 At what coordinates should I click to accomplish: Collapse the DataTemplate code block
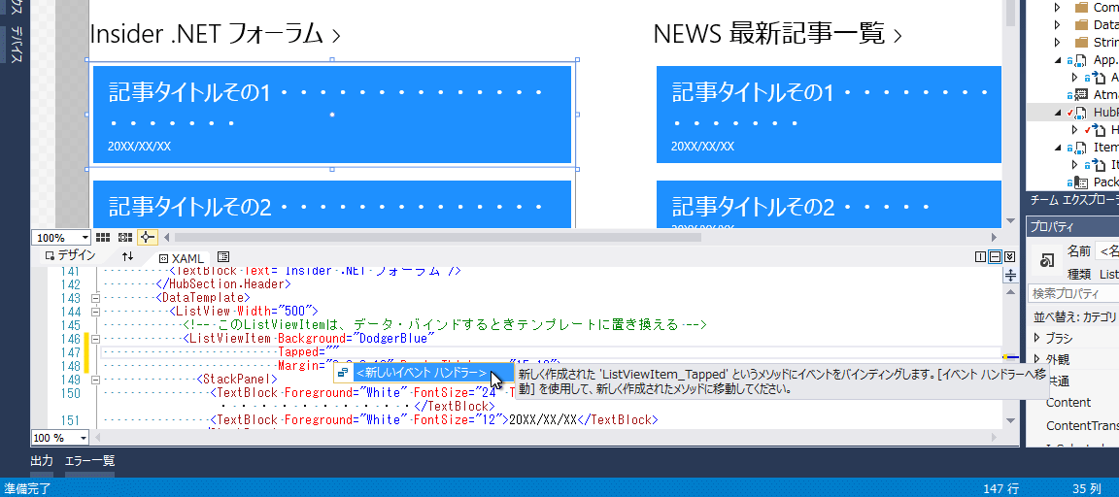point(95,298)
